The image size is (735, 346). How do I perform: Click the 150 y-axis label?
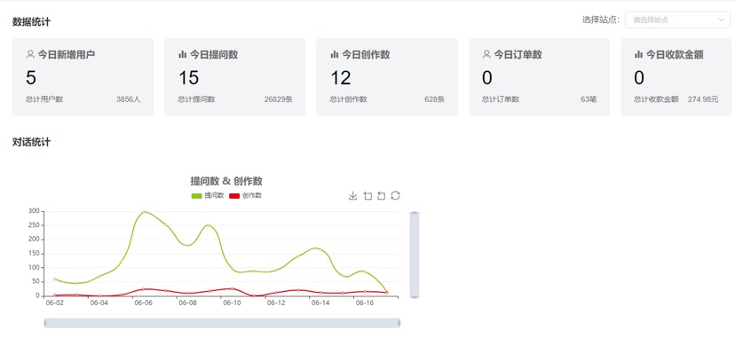coord(35,254)
